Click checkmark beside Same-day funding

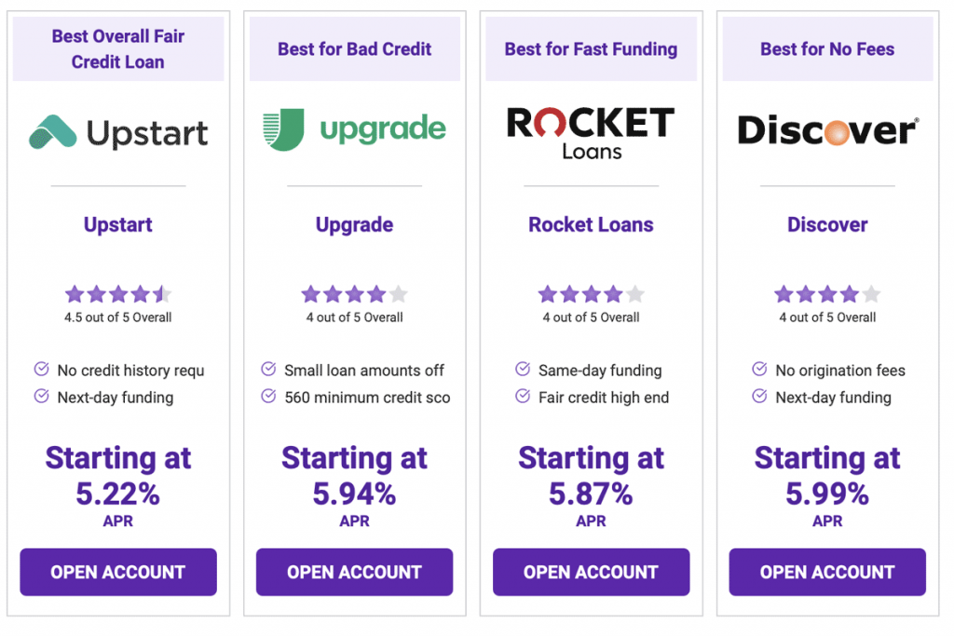tap(523, 369)
